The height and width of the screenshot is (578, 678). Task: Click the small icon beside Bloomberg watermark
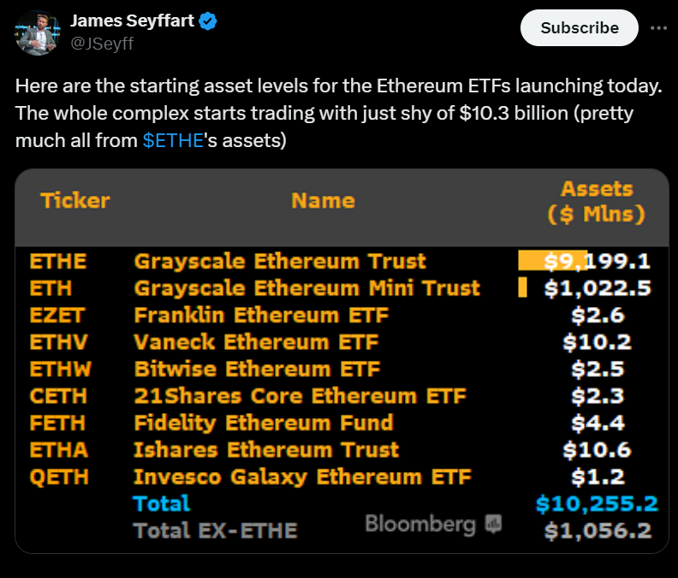(x=493, y=523)
